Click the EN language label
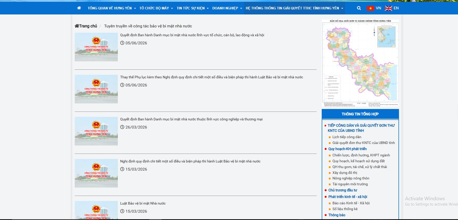Image resolution: width=458 pixels, height=220 pixels. coord(396,8)
